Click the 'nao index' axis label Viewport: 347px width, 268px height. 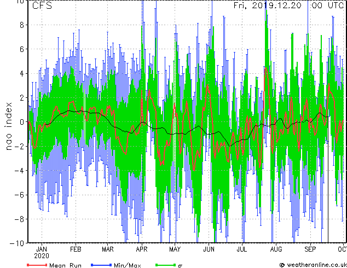click(x=9, y=126)
